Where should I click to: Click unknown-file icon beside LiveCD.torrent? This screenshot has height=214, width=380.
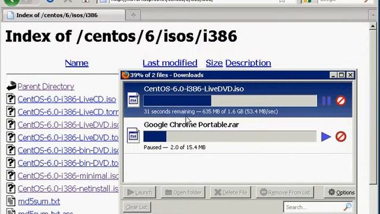click(x=11, y=112)
